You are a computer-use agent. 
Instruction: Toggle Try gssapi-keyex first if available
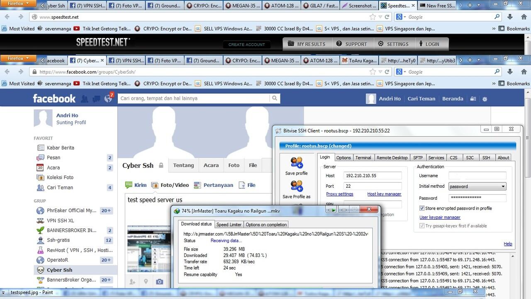point(422,226)
